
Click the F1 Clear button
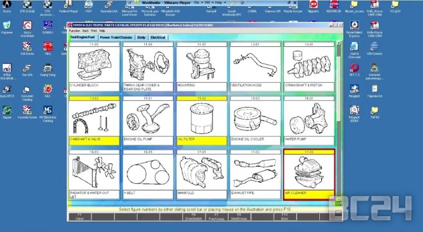(80, 217)
